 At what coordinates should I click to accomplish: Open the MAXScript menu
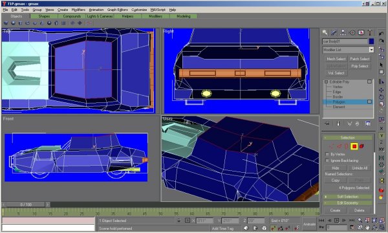158,10
